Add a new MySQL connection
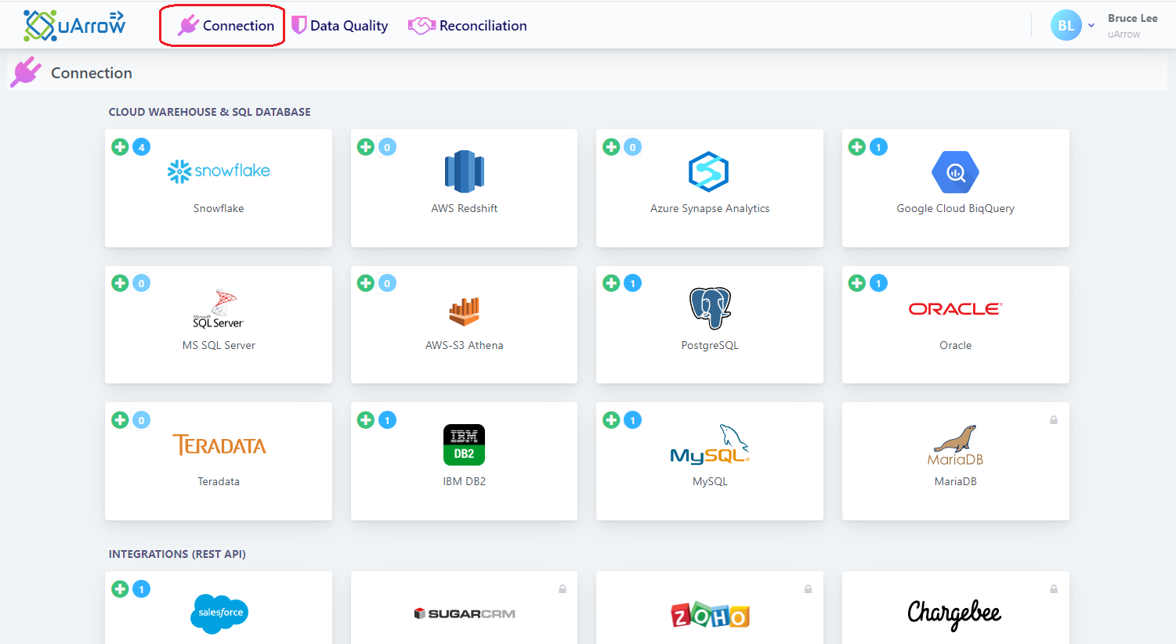The image size is (1176, 644). click(x=611, y=420)
